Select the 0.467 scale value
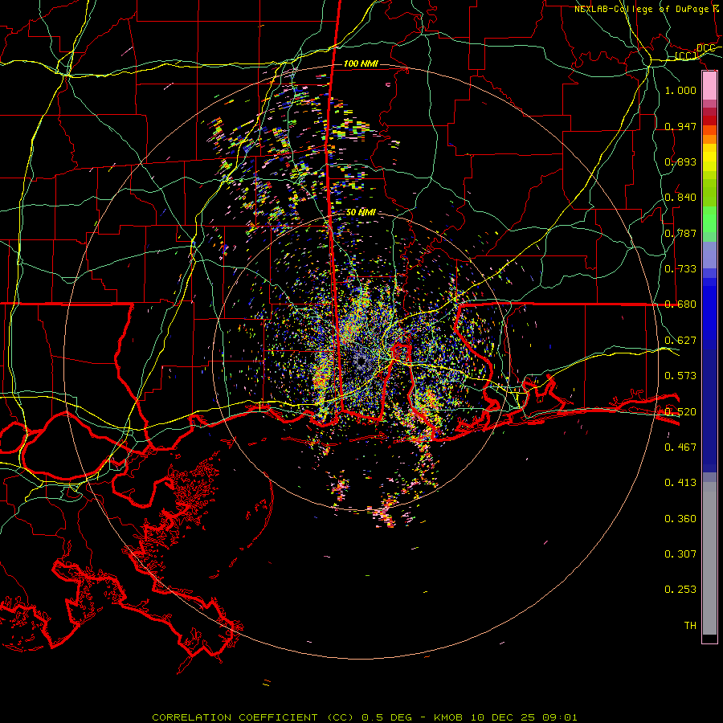This screenshot has height=723, width=723. pyautogui.click(x=680, y=447)
